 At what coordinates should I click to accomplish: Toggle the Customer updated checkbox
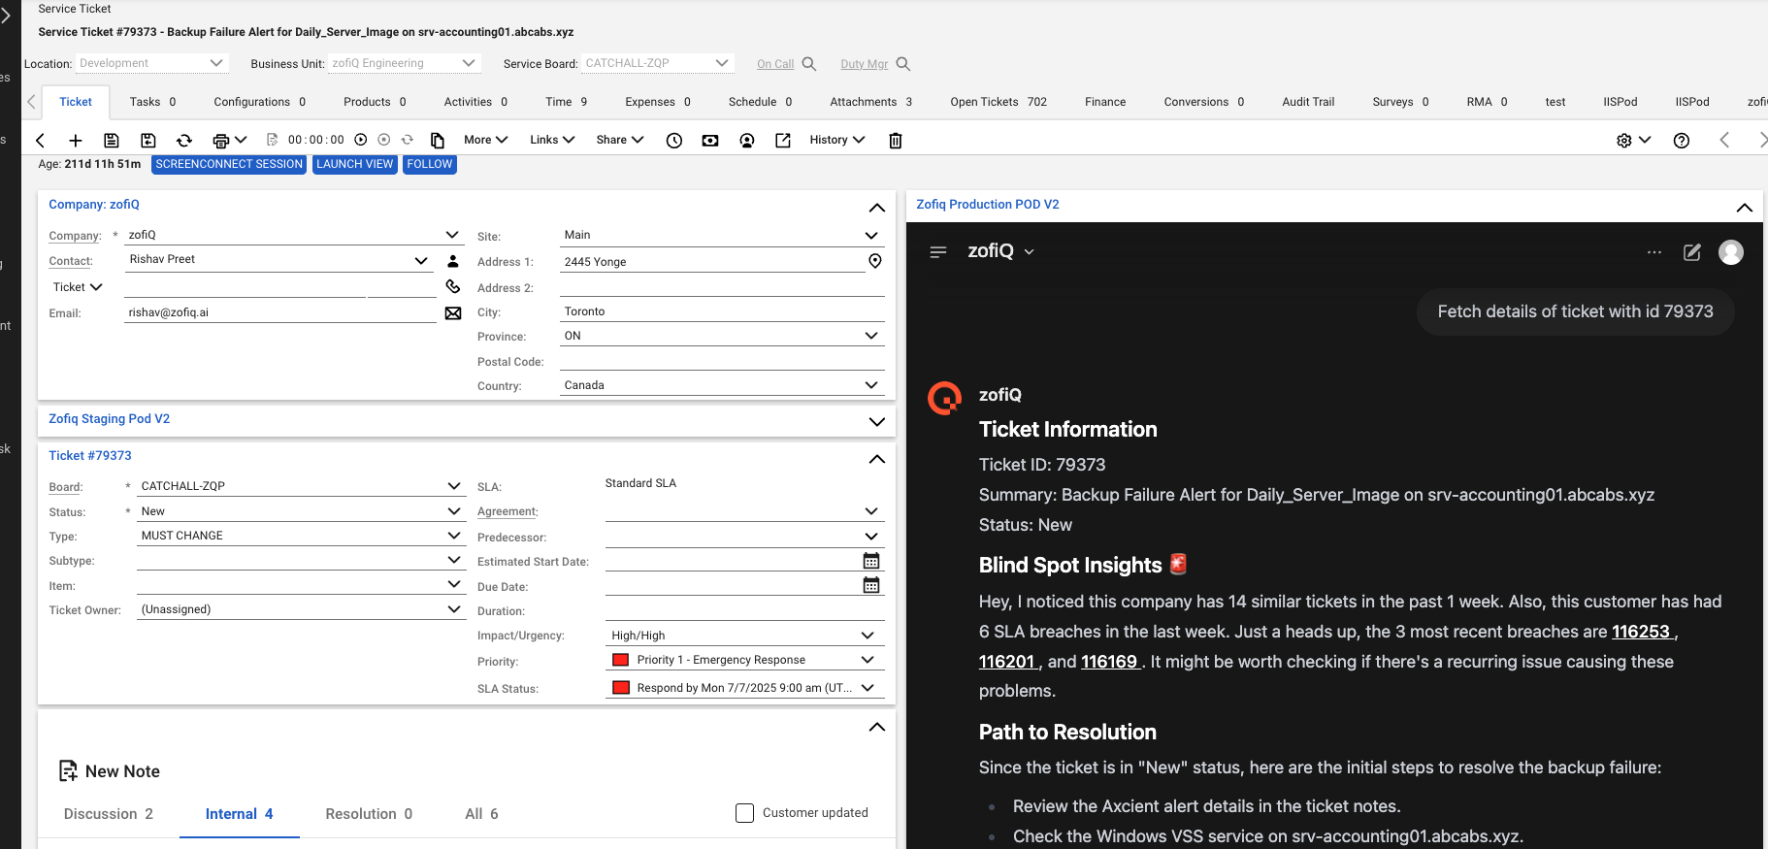745,813
